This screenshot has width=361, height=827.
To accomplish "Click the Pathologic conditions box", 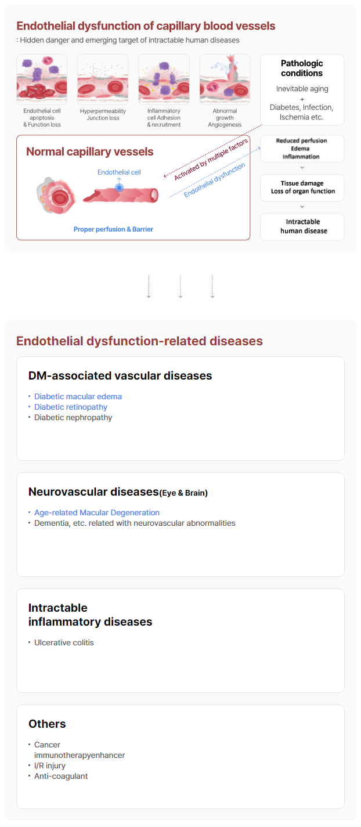I will [302, 89].
